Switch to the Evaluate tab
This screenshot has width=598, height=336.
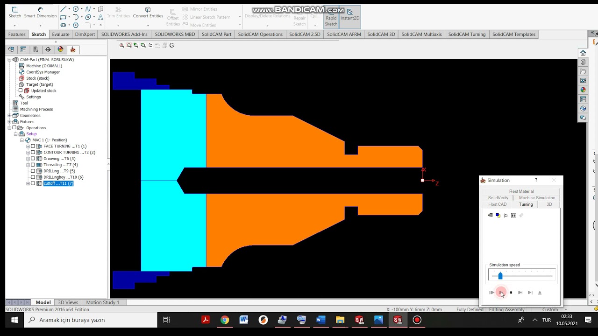click(61, 34)
